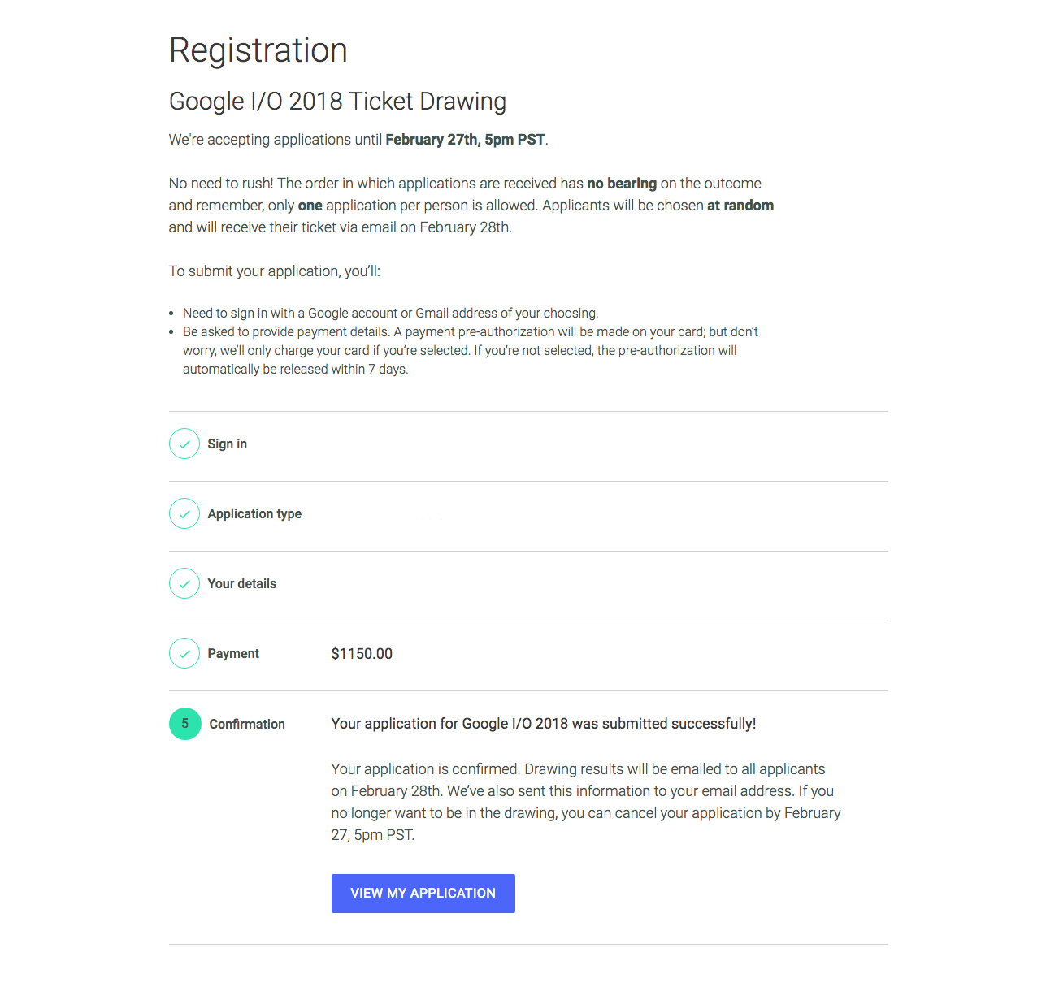1046x987 pixels.
Task: Click the bold "at random" text
Action: click(740, 206)
